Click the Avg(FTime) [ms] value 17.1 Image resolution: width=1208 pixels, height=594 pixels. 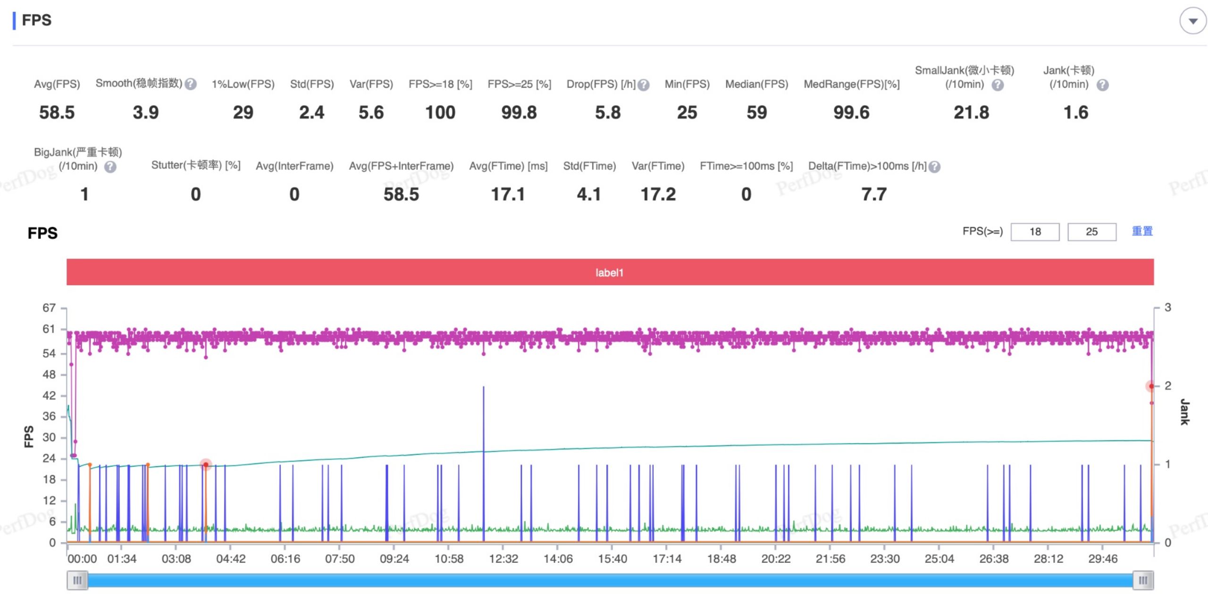click(508, 194)
